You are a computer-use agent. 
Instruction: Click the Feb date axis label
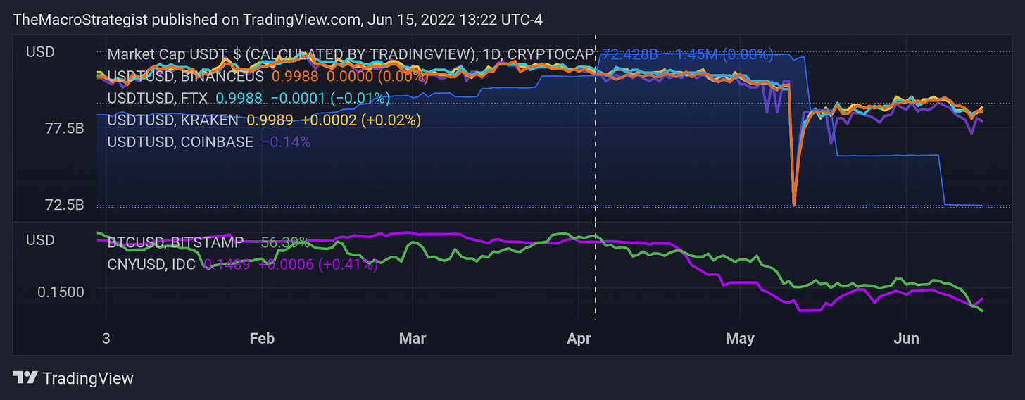tap(262, 339)
